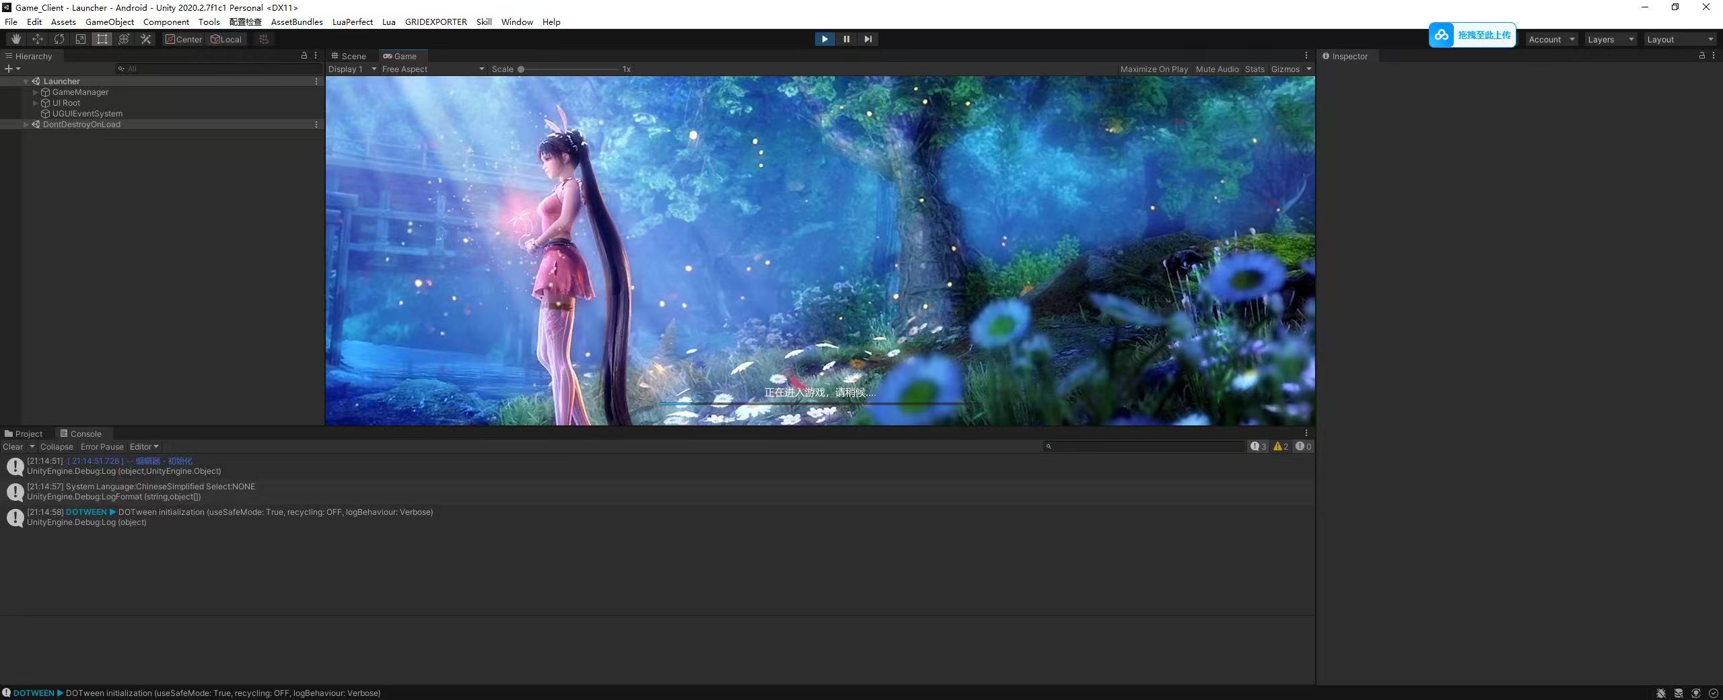1723x700 pixels.
Task: Select the Scale tool
Action: 81,39
